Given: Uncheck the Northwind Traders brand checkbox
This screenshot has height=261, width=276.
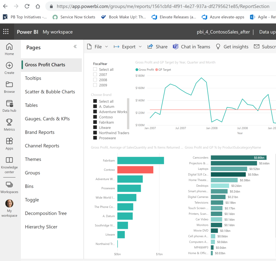Looking at the screenshot, I should 95,132.
